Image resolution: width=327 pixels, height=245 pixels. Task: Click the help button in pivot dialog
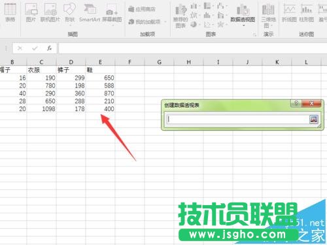[296, 103]
